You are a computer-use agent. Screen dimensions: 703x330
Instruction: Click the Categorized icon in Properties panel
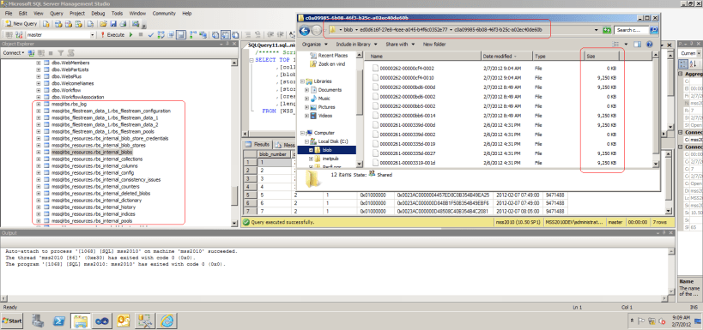(x=682, y=63)
